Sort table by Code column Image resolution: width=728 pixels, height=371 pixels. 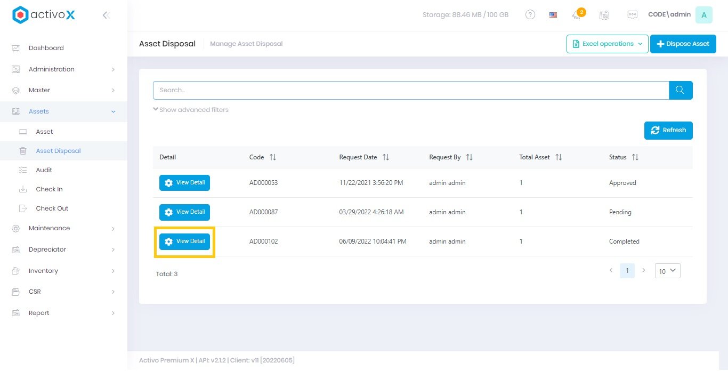point(273,157)
